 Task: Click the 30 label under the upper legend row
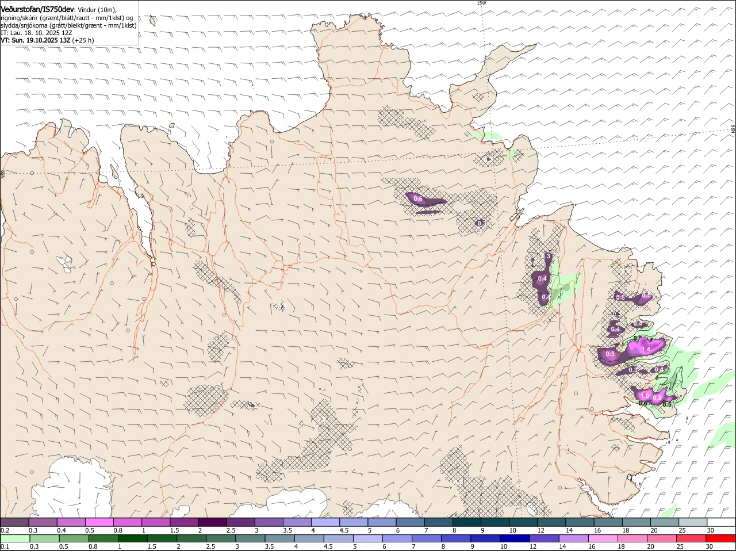[x=711, y=530]
